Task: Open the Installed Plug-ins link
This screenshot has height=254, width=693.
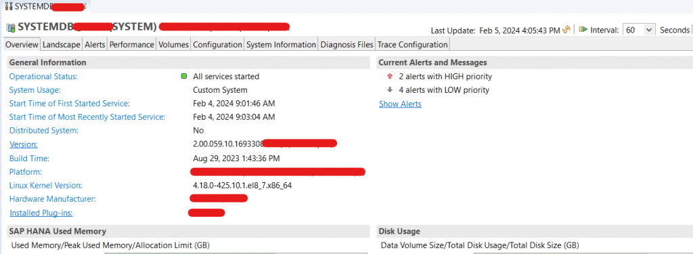Action: point(41,213)
